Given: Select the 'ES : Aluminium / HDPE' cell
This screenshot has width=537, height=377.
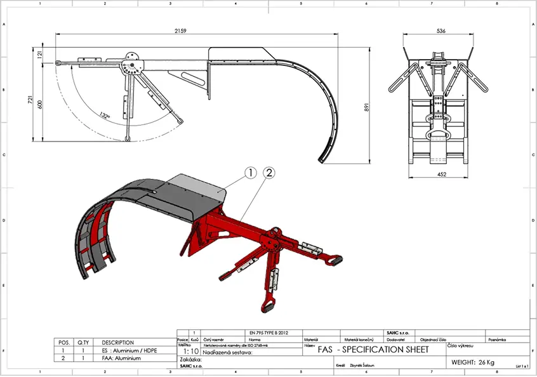Looking at the screenshot, I should coord(129,350).
